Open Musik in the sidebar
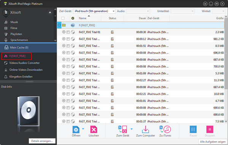 (x=14, y=22)
